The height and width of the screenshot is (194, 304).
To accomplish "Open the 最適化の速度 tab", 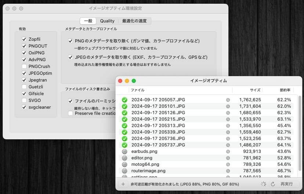I will pos(134,21).
